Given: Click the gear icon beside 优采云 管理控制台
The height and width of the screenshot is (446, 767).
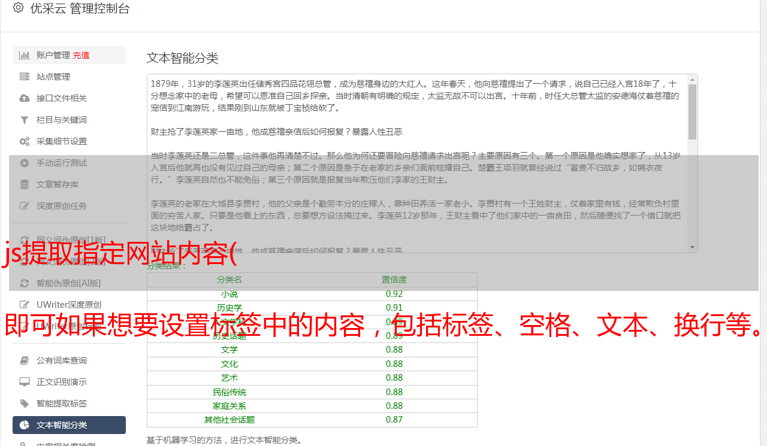Looking at the screenshot, I should pos(18,8).
